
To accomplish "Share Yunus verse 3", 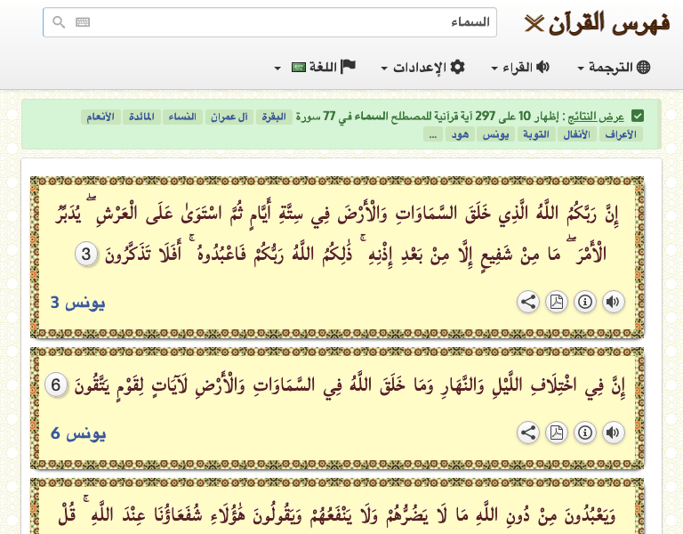I will click(x=528, y=302).
